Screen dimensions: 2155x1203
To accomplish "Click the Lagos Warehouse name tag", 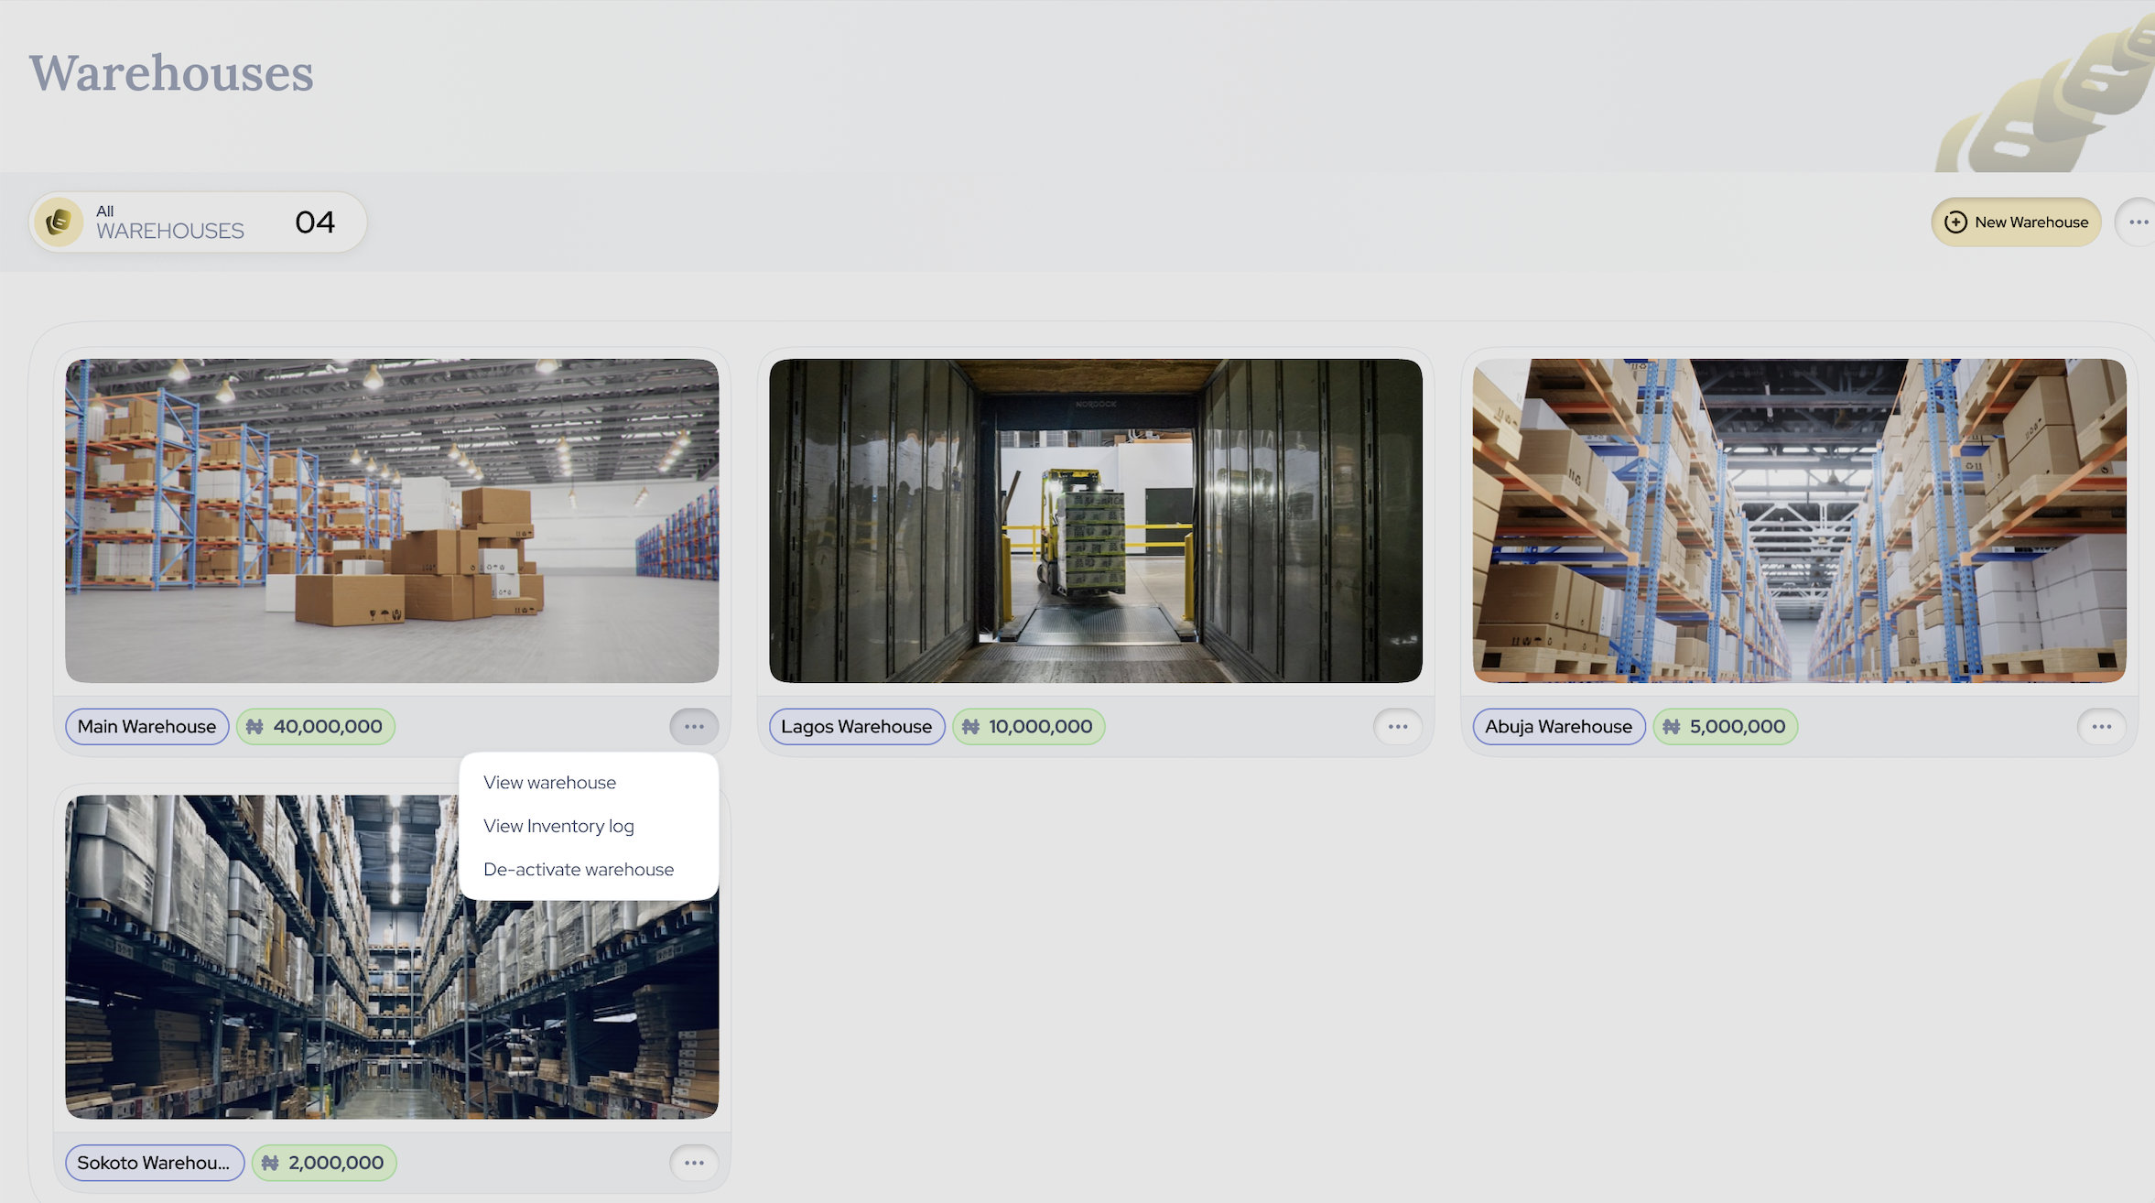I will tap(856, 727).
